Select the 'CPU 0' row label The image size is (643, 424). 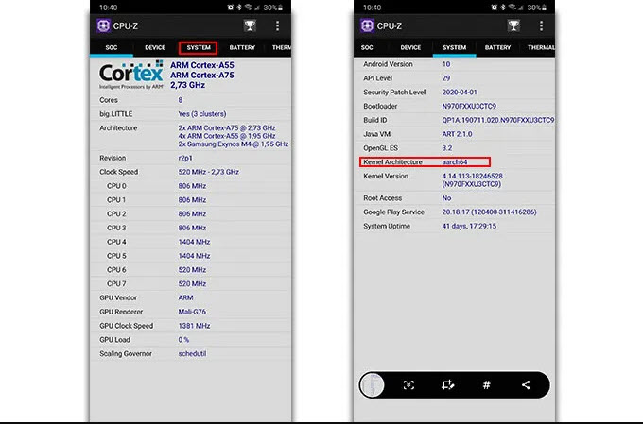pyautogui.click(x=116, y=186)
